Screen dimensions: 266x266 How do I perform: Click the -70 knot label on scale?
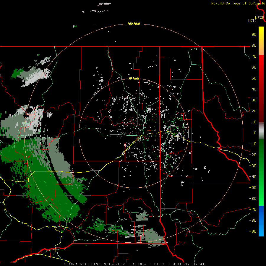pos(253,210)
